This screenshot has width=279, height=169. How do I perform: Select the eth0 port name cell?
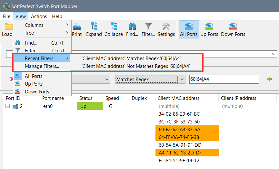pyautogui.click(x=48, y=106)
